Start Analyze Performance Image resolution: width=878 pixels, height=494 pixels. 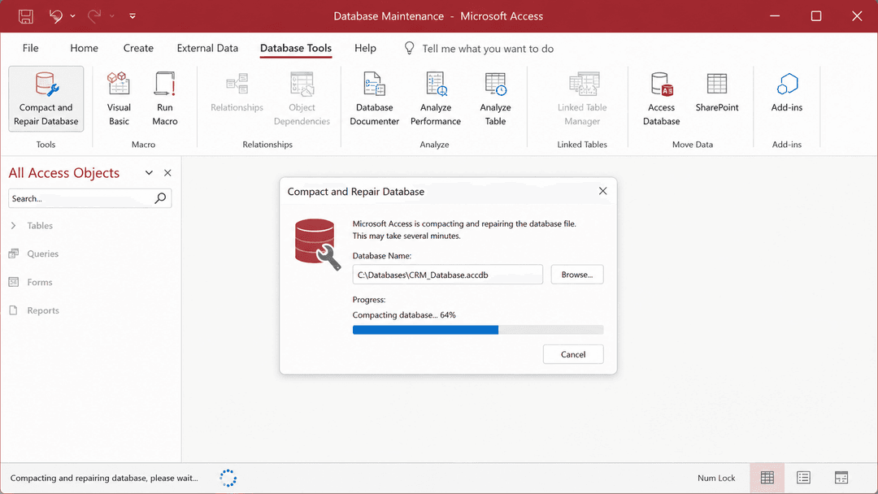(x=436, y=99)
